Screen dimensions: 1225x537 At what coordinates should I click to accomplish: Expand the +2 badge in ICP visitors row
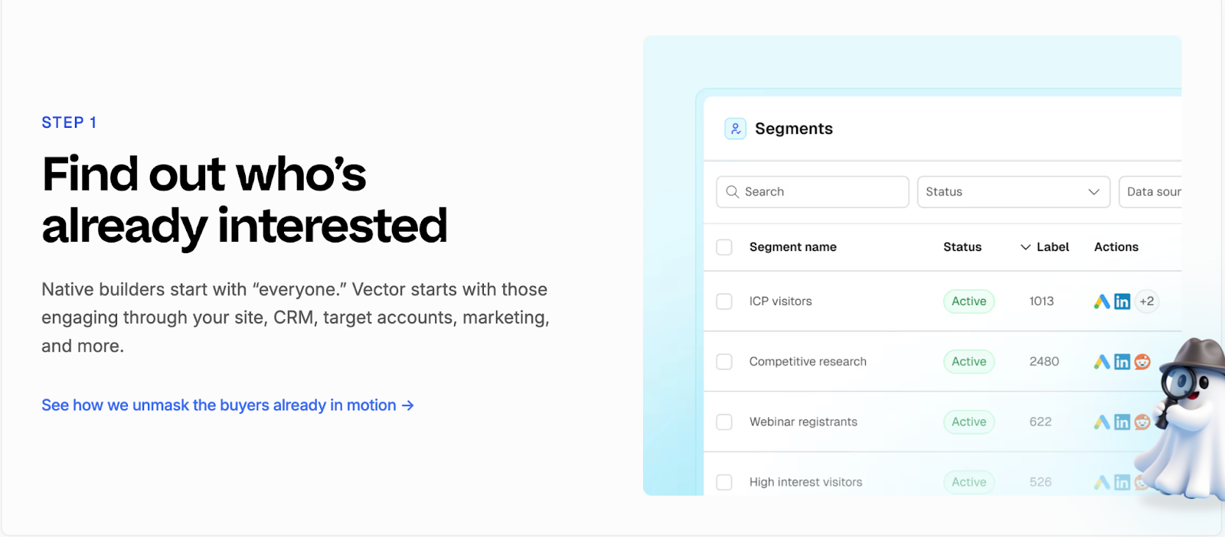pos(1147,301)
